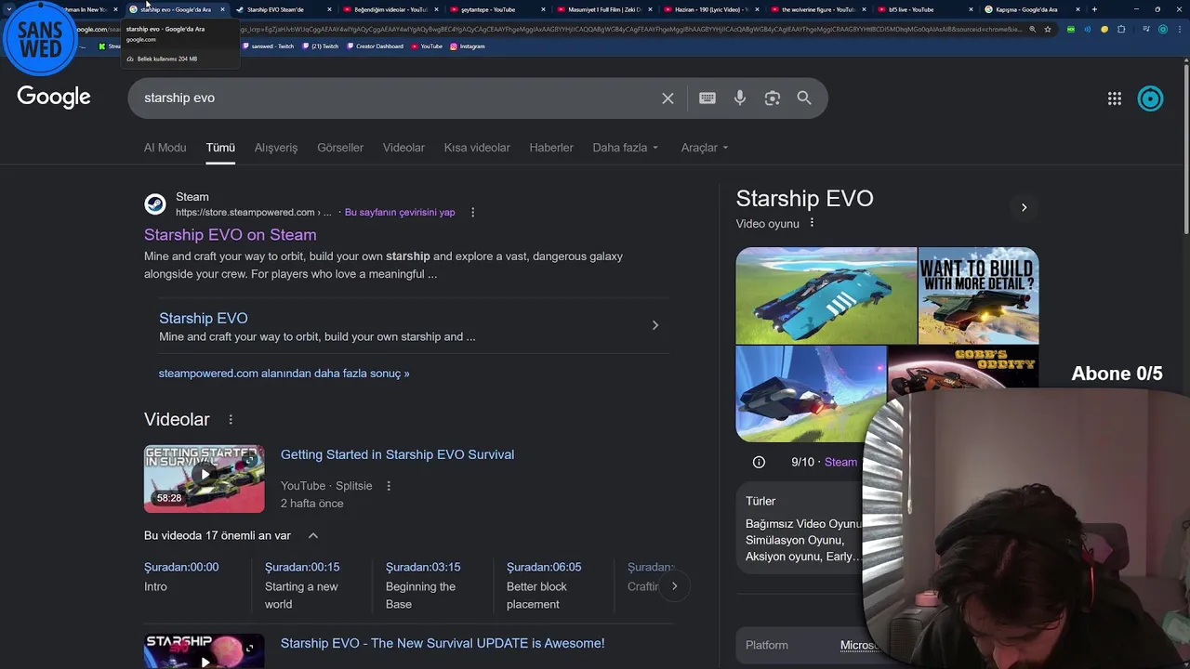
Task: Expand the Starship EVO sitelink arrow
Action: (x=655, y=325)
